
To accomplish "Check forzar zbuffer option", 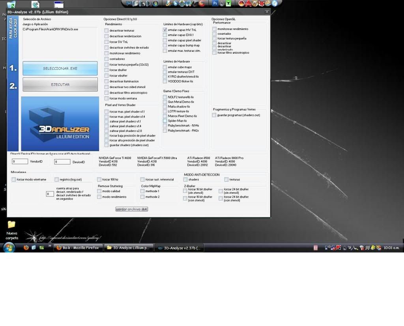I will point(107,70).
